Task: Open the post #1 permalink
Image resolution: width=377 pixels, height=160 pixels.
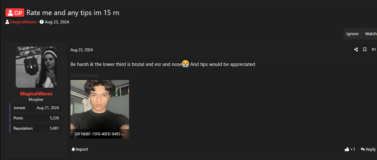Action: coord(373,50)
